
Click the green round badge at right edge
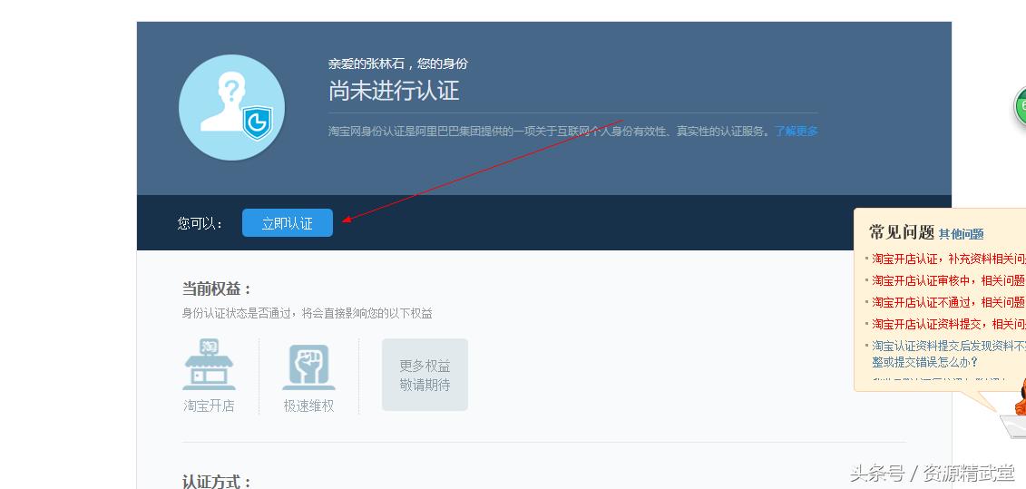1021,106
